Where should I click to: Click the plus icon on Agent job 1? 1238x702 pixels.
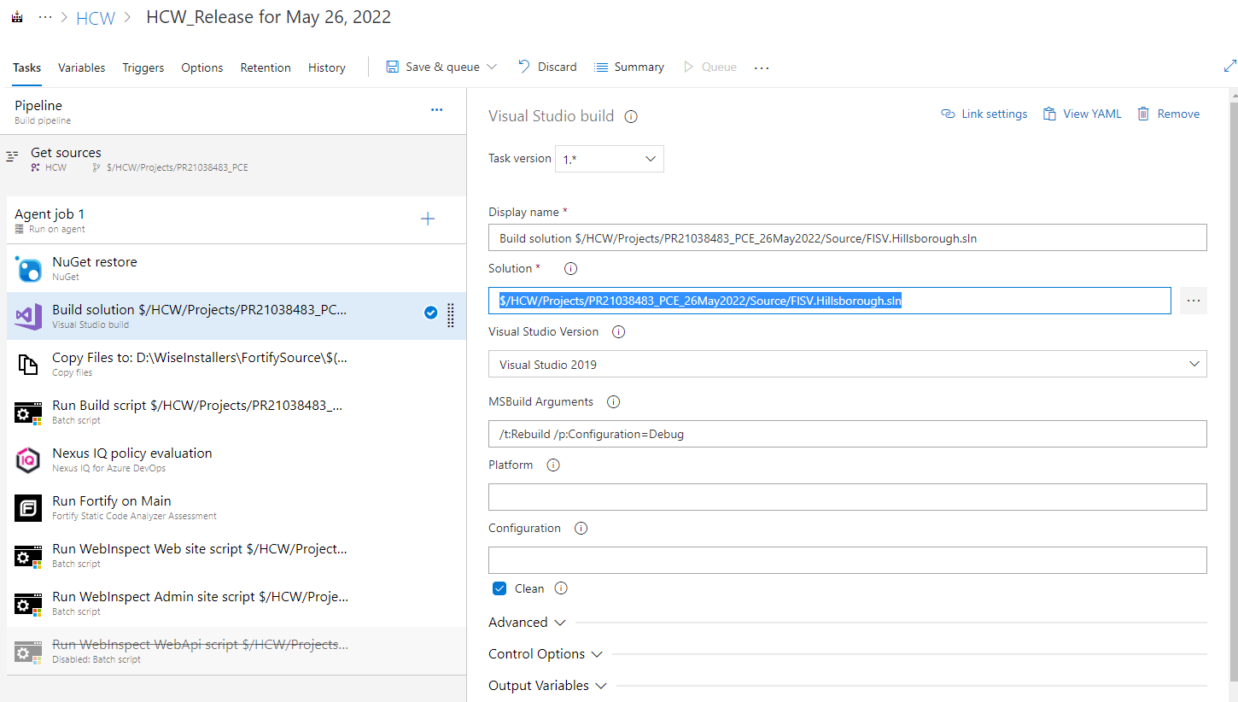click(x=428, y=219)
